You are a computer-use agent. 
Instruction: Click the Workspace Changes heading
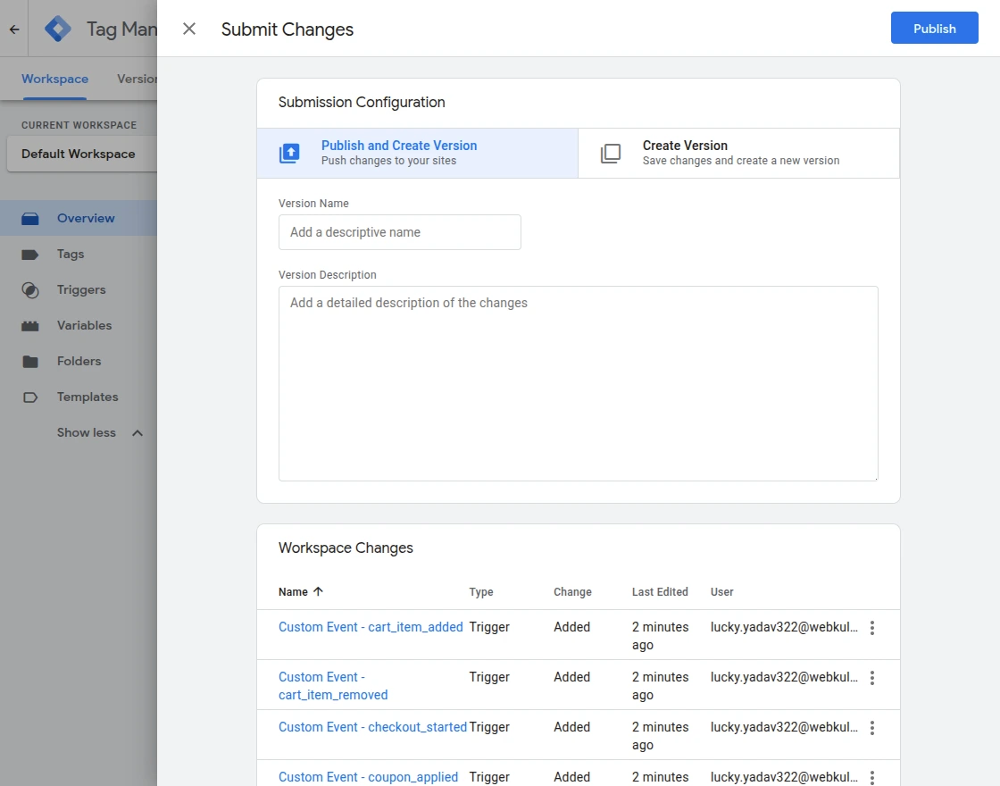[x=346, y=548]
